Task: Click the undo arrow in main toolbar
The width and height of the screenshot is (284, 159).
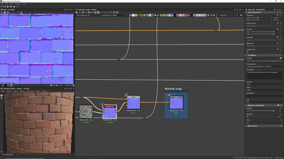Action: click(x=17, y=6)
